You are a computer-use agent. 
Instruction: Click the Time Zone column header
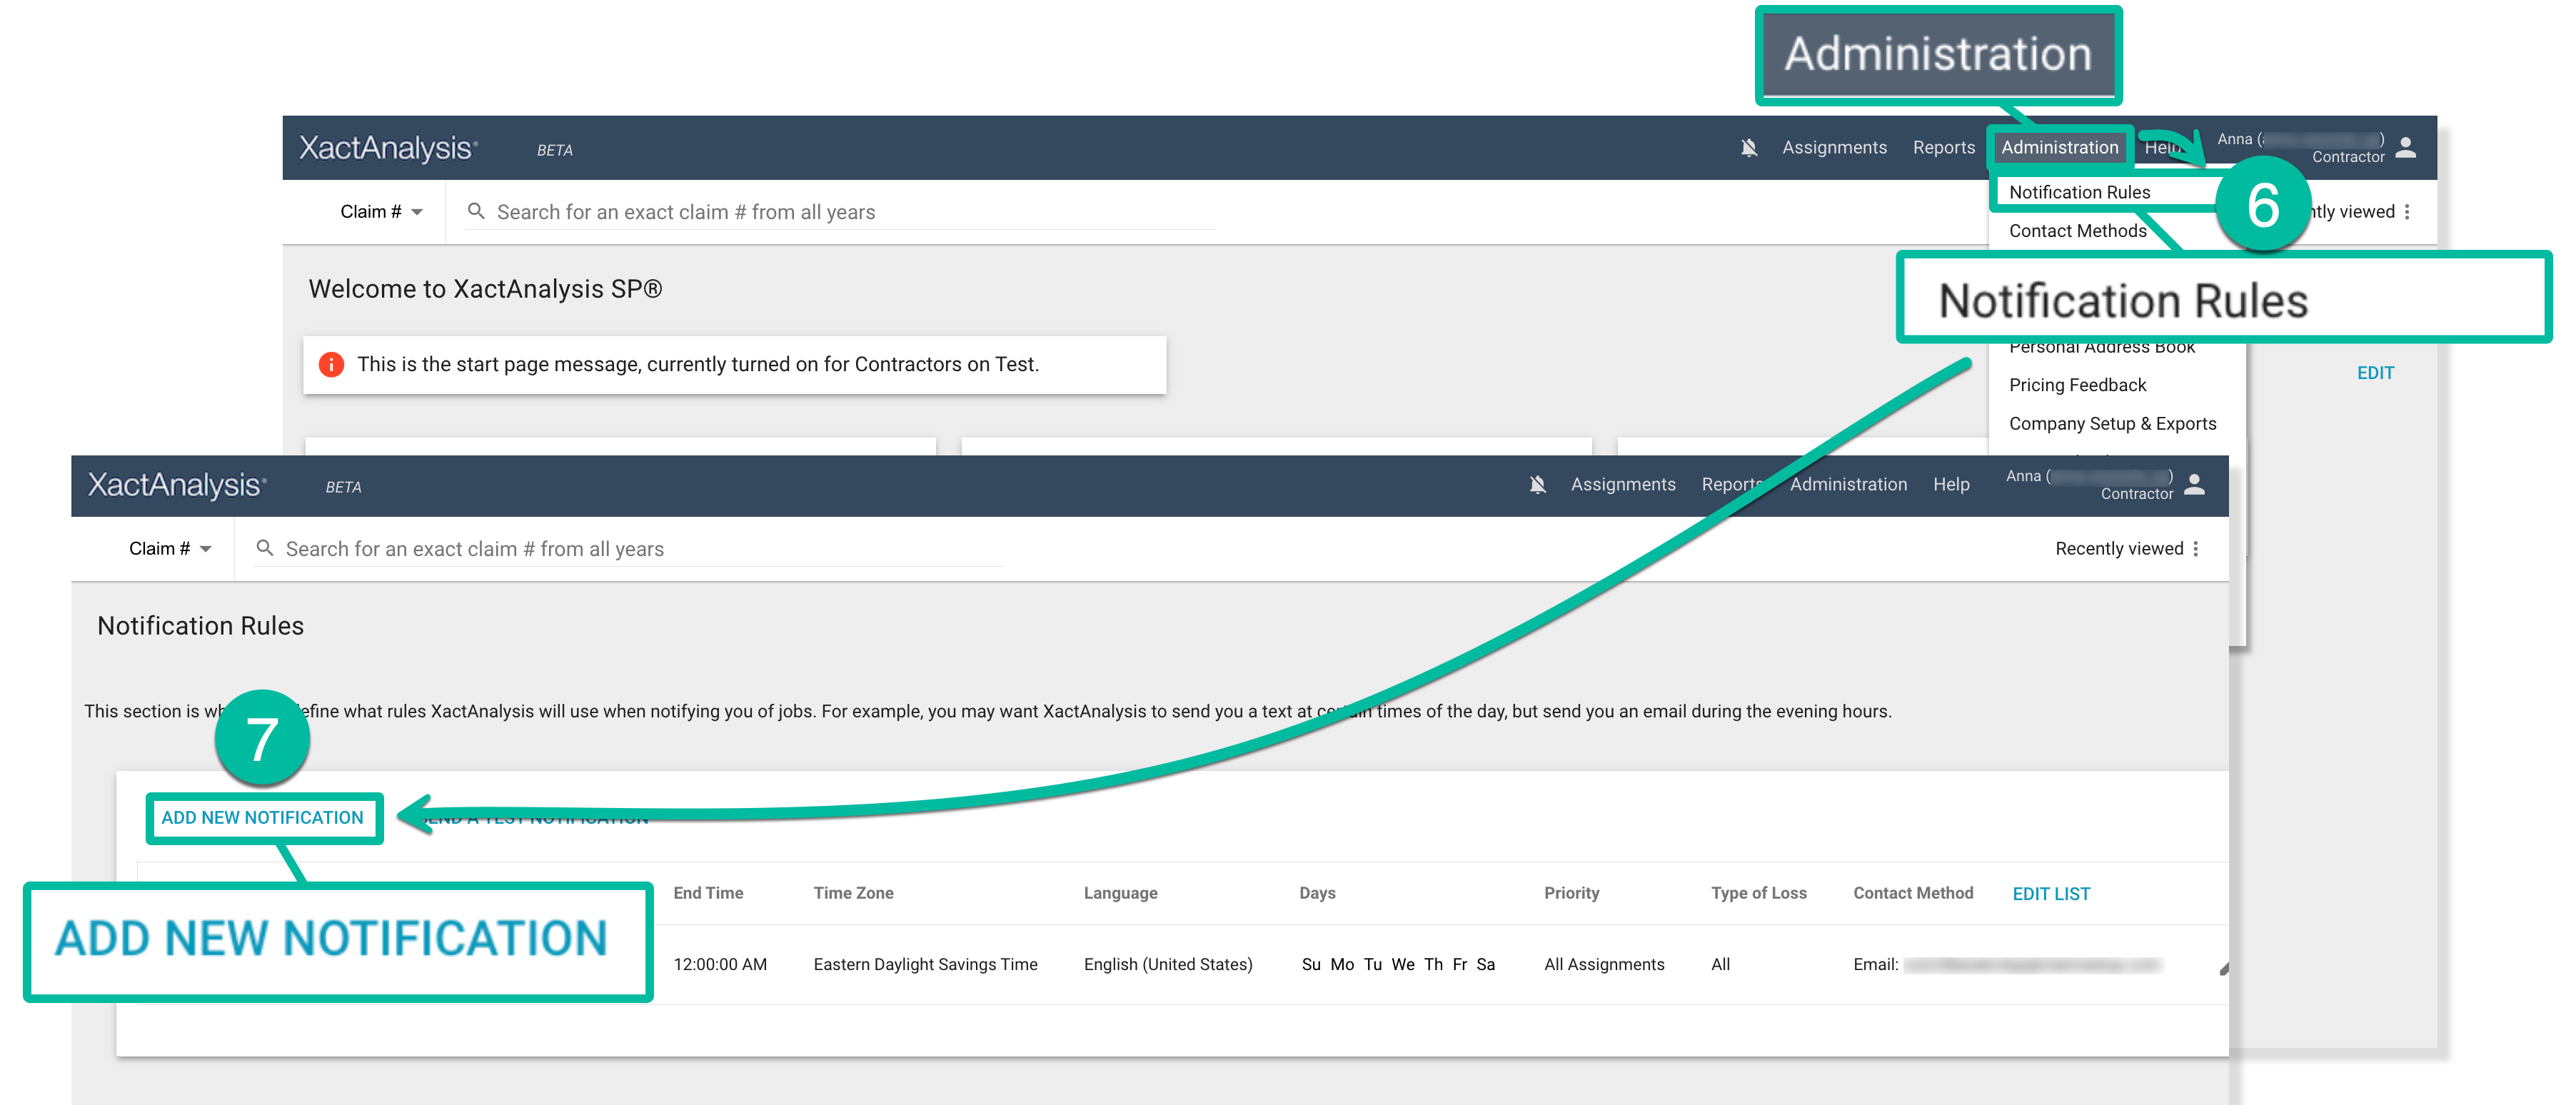pos(853,893)
